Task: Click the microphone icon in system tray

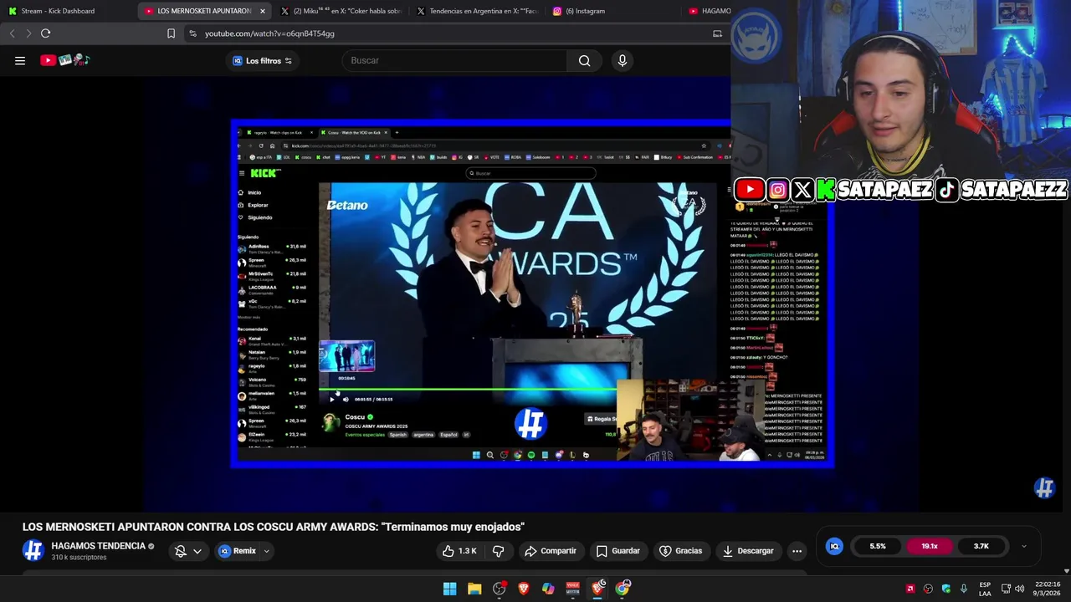Action: 964,589
